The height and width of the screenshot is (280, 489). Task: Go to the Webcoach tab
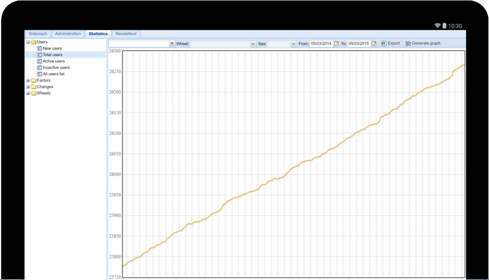point(38,34)
